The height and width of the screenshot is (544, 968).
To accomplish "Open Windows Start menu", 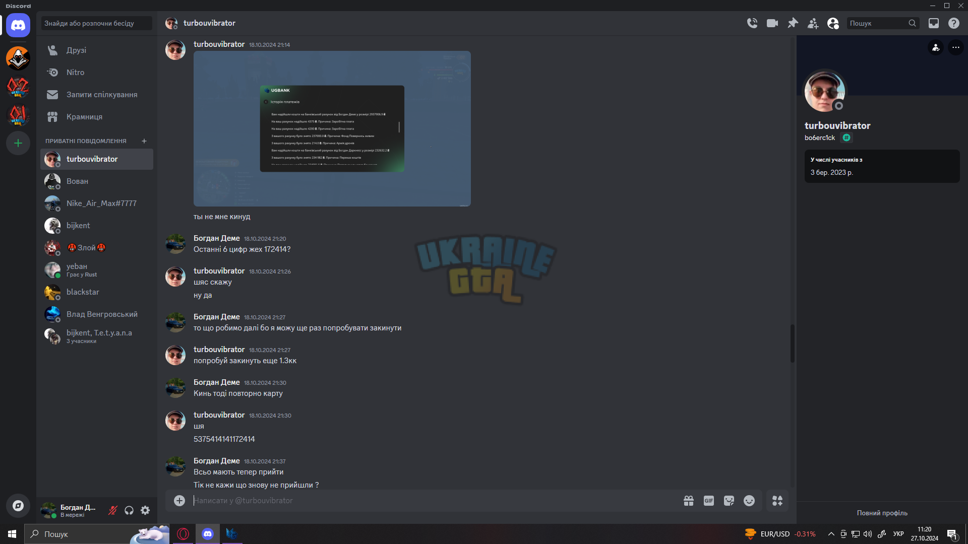I will [x=12, y=534].
